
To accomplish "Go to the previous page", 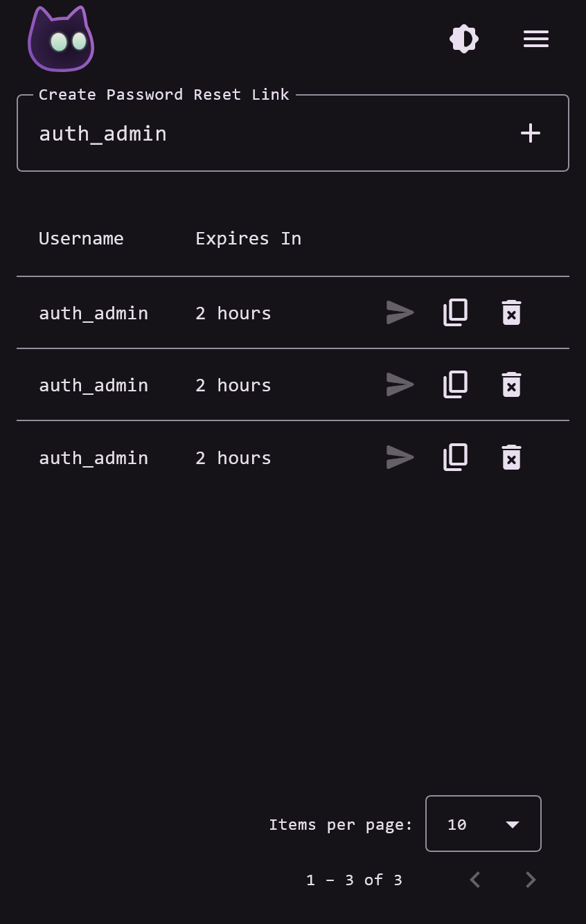I will pos(475,880).
